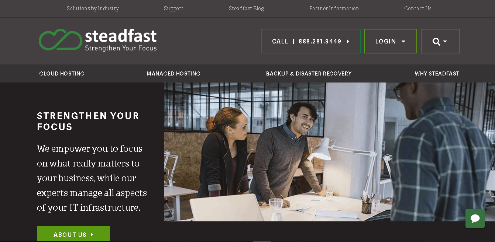The height and width of the screenshot is (242, 495).
Task: Open the Managed Hosting menu
Action: (173, 74)
